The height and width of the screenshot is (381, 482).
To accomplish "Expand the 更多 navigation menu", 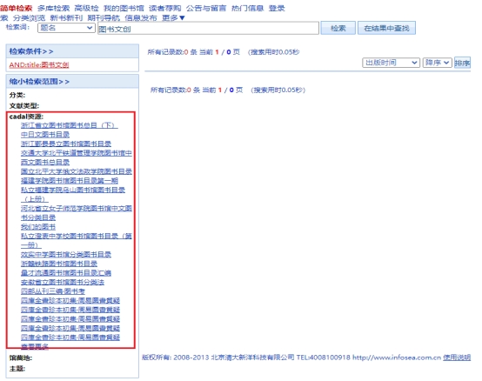I will [173, 17].
